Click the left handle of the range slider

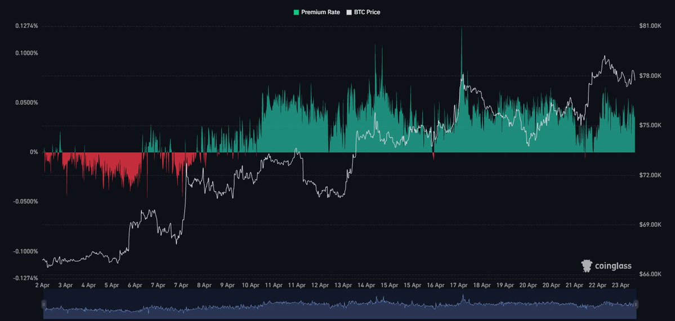[x=43, y=304]
